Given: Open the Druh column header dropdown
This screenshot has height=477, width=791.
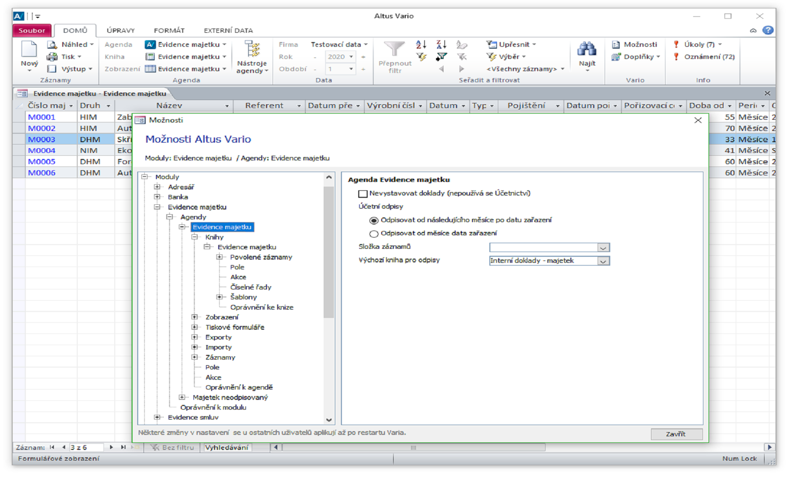Looking at the screenshot, I should [108, 106].
